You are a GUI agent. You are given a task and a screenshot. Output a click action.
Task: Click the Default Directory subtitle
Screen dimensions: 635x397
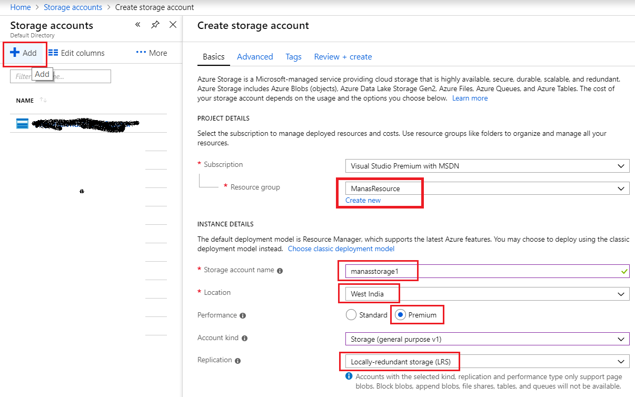tap(32, 36)
